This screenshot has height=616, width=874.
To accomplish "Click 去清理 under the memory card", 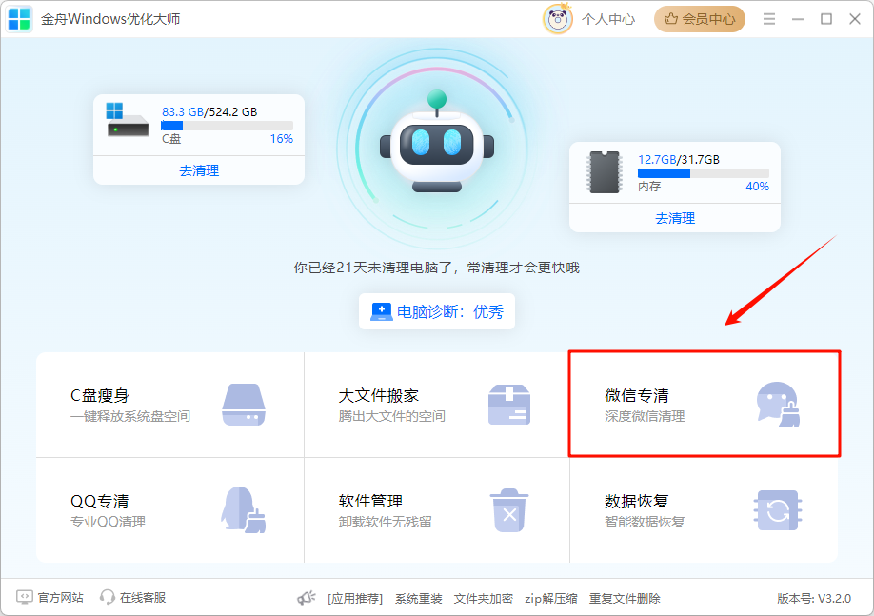I will 675,218.
